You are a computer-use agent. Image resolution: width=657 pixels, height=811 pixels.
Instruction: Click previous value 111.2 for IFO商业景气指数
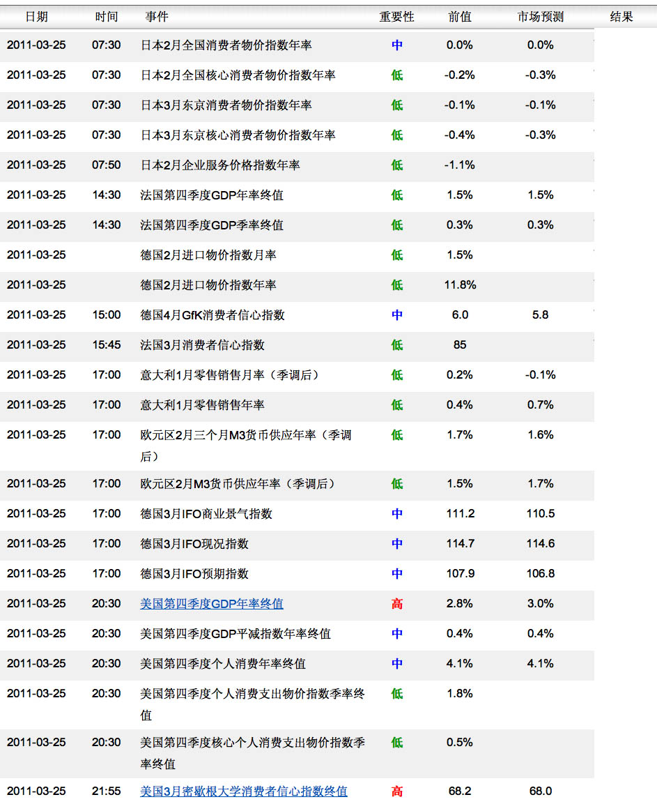click(x=460, y=514)
